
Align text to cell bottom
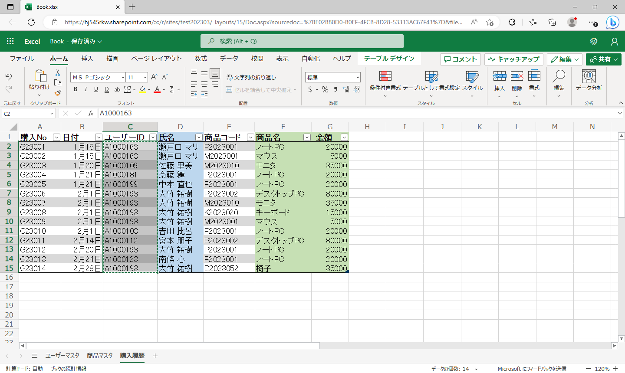tap(215, 73)
